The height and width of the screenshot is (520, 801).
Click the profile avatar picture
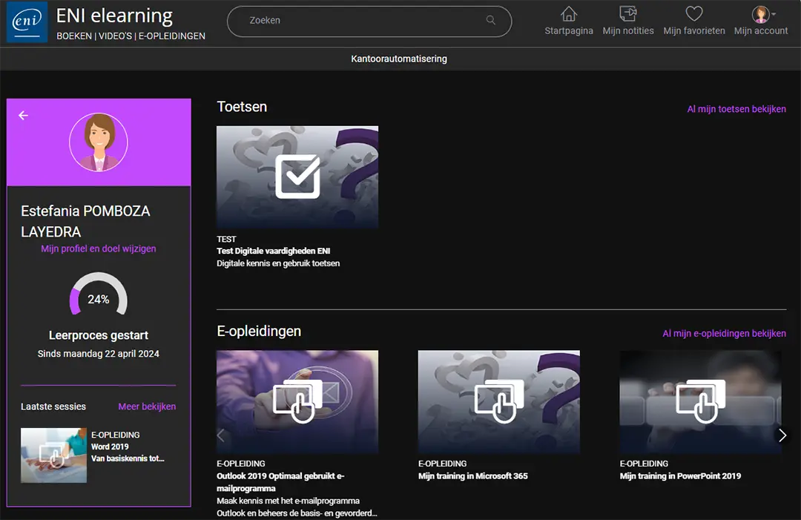pyautogui.click(x=99, y=142)
